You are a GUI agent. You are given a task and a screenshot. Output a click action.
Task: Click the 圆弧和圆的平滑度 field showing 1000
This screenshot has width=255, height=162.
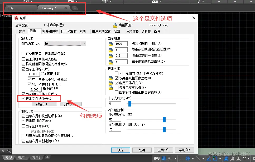121,44
